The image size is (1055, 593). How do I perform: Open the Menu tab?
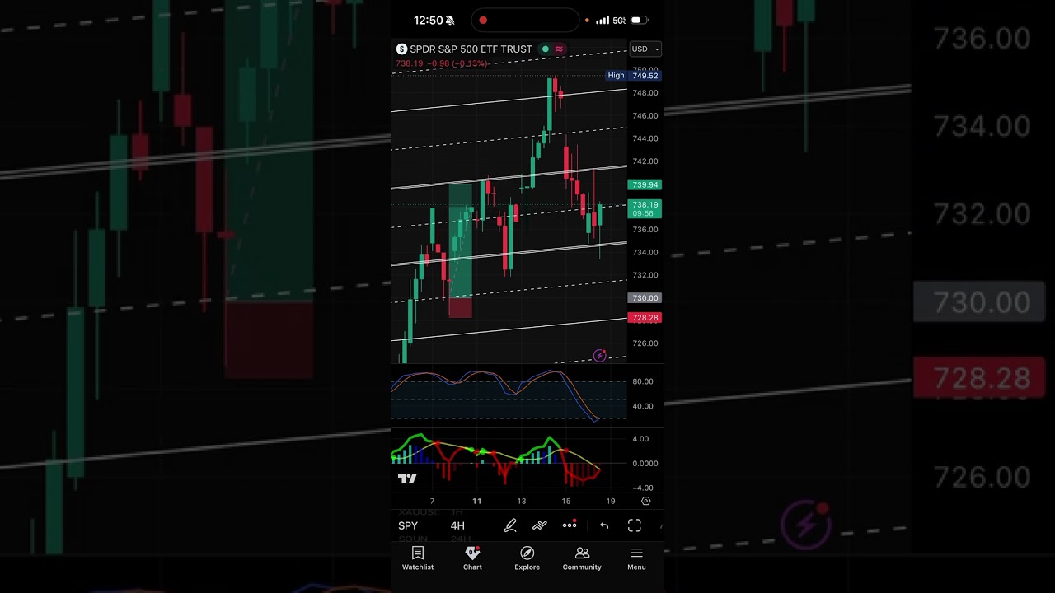point(636,558)
